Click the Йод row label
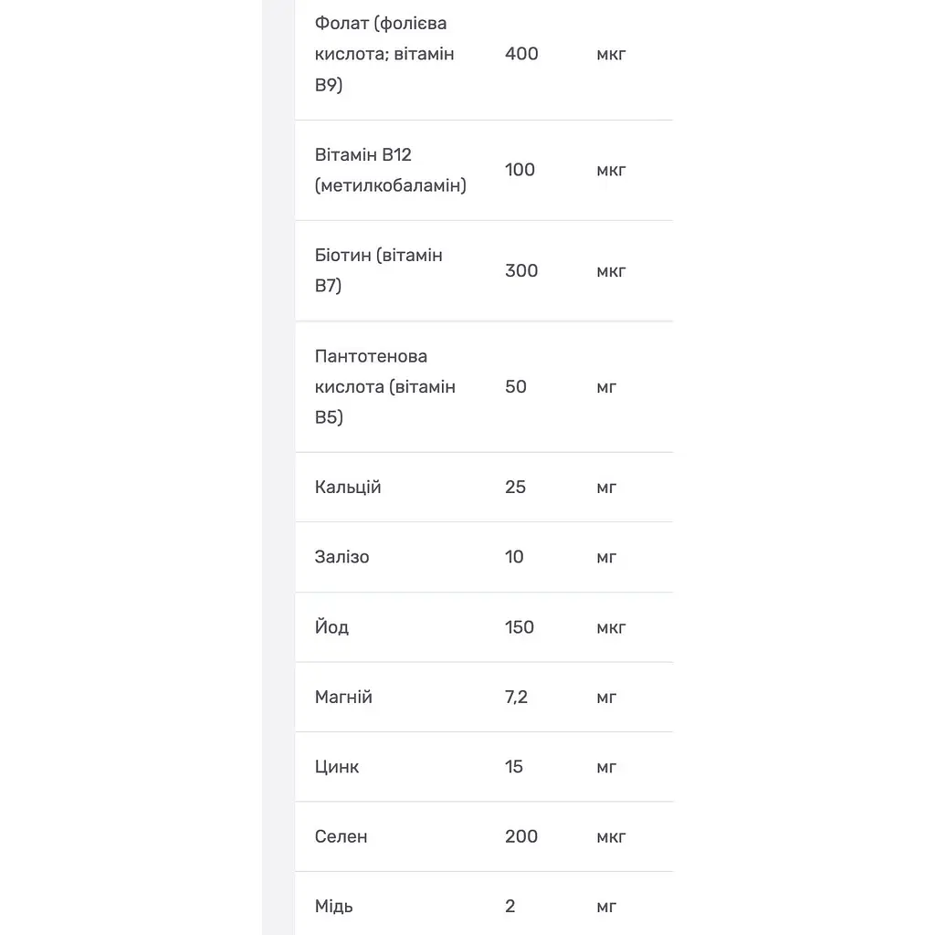The image size is (935, 935). click(331, 626)
